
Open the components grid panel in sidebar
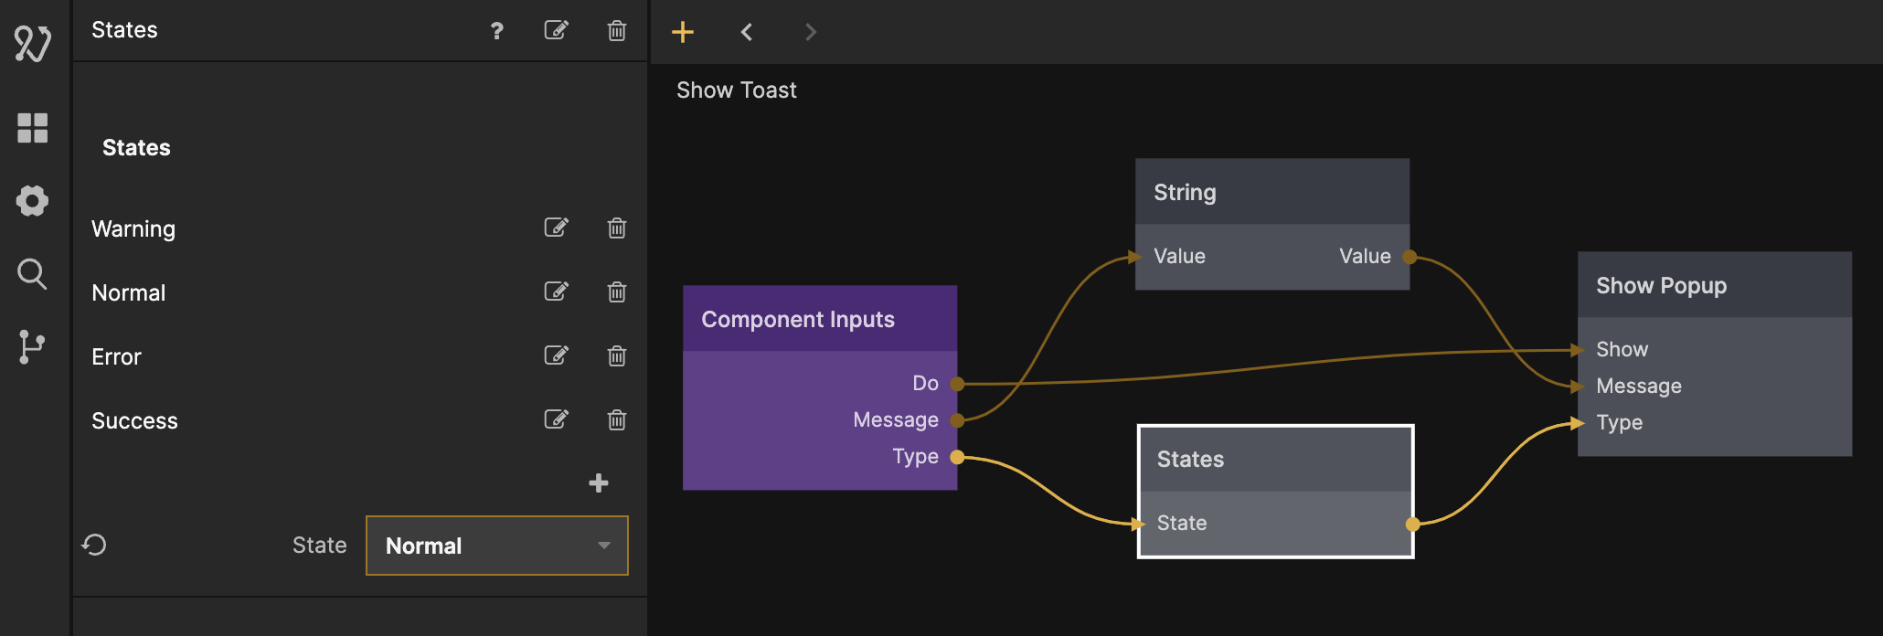(x=33, y=128)
